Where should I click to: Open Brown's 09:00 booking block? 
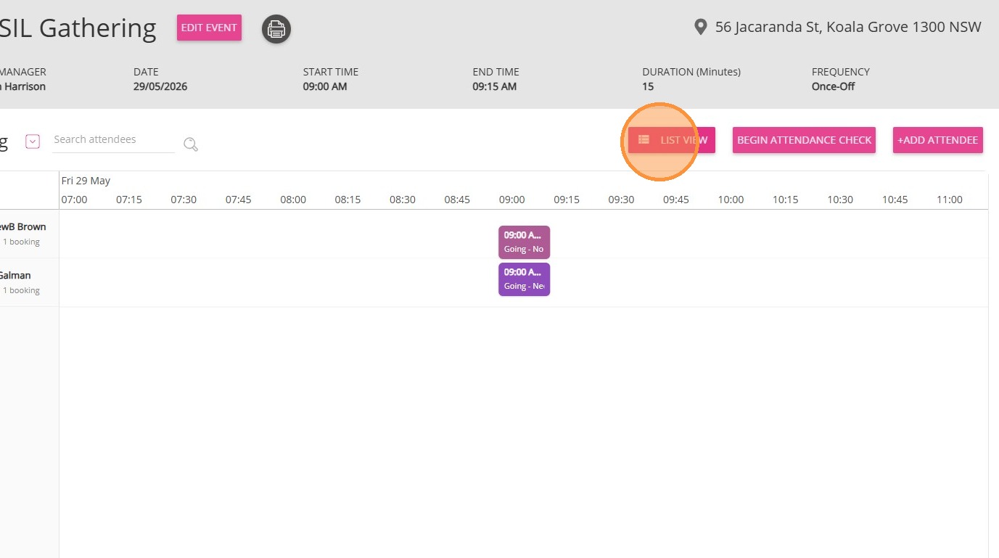(x=524, y=242)
